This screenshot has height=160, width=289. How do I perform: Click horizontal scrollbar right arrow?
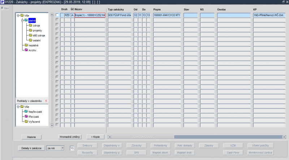tap(284, 137)
